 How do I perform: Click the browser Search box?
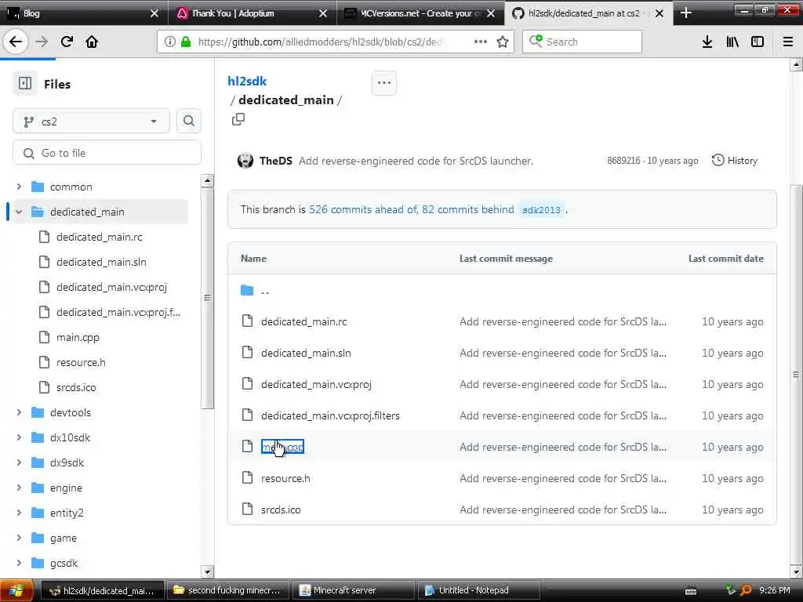(583, 42)
